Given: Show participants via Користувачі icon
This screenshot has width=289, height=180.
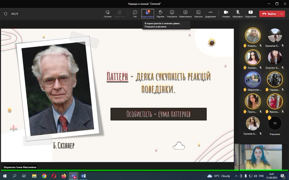Looking at the screenshot, I should pos(147,13).
